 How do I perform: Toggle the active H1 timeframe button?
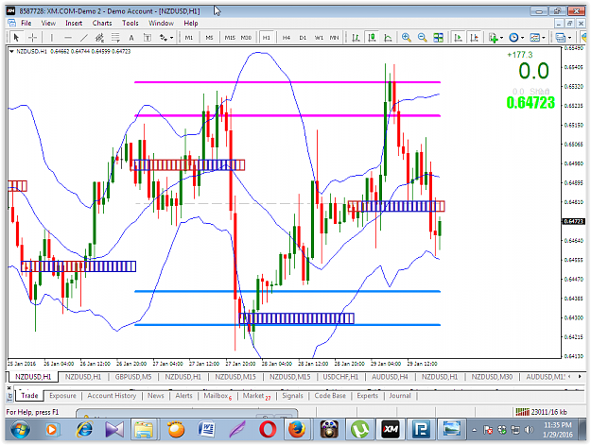click(x=267, y=37)
